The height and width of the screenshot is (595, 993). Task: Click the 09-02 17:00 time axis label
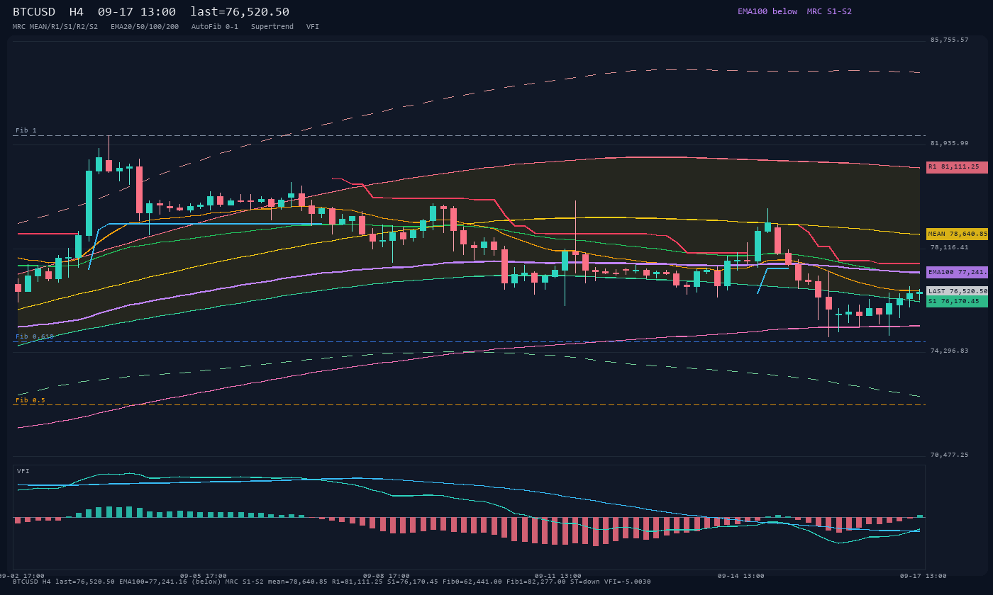pos(21,576)
